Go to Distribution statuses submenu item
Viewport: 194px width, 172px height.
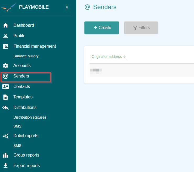(x=30, y=117)
